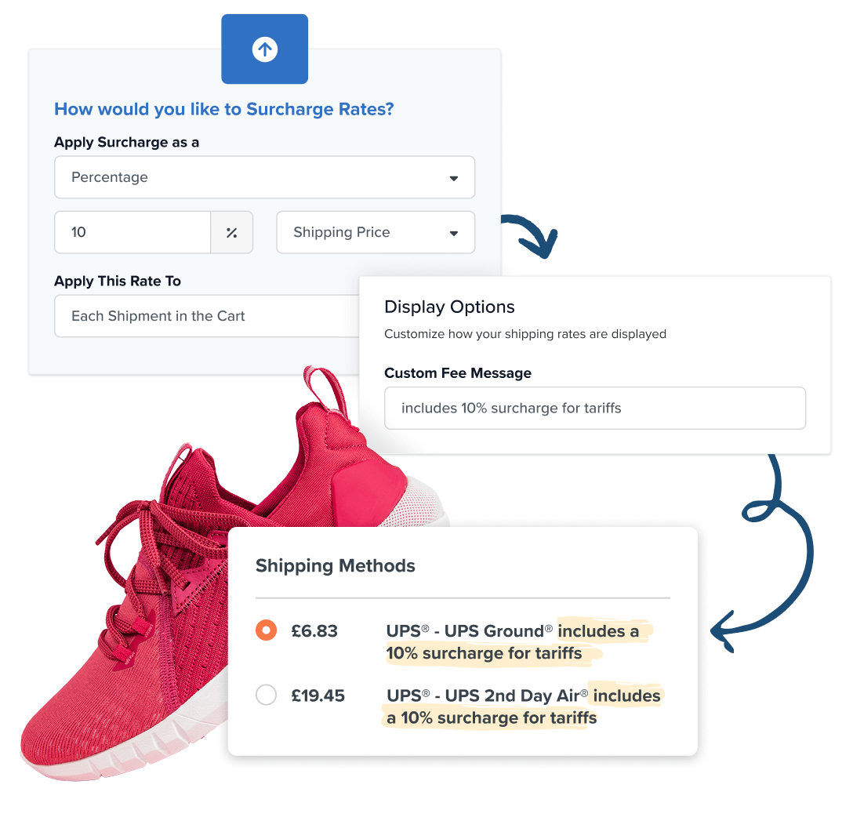Click the curved arrow pointing to Display Options
The width and height of the screenshot is (853, 839).
(x=532, y=235)
